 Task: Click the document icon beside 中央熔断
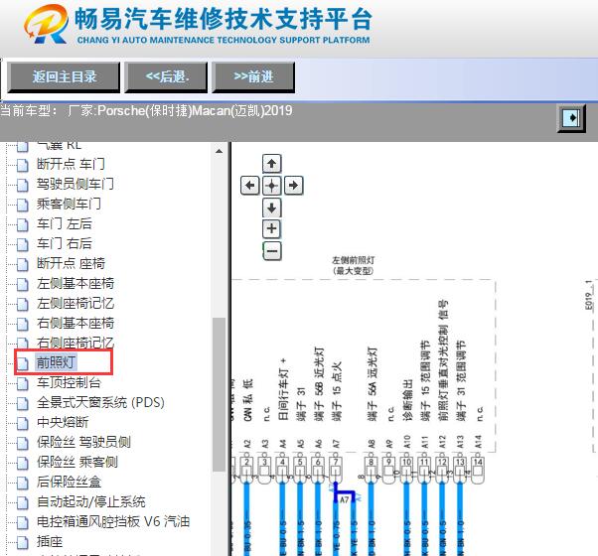23,423
